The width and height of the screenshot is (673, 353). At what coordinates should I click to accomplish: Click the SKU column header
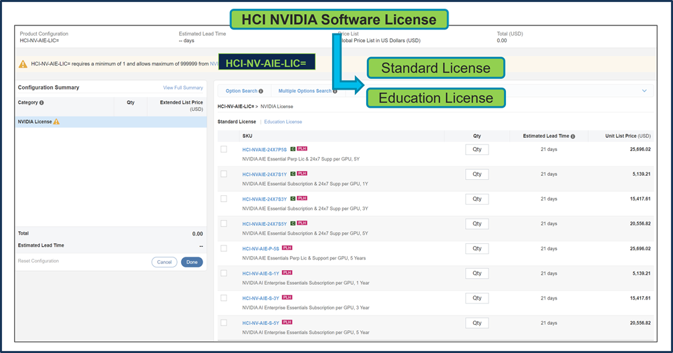(x=247, y=136)
